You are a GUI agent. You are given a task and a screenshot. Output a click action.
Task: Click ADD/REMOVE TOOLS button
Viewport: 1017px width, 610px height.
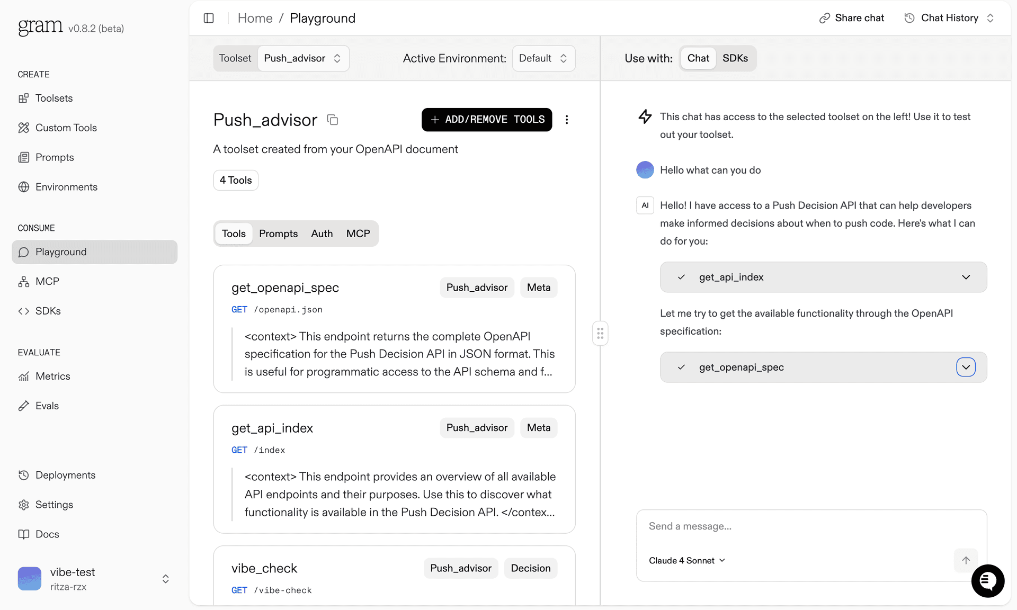click(486, 120)
